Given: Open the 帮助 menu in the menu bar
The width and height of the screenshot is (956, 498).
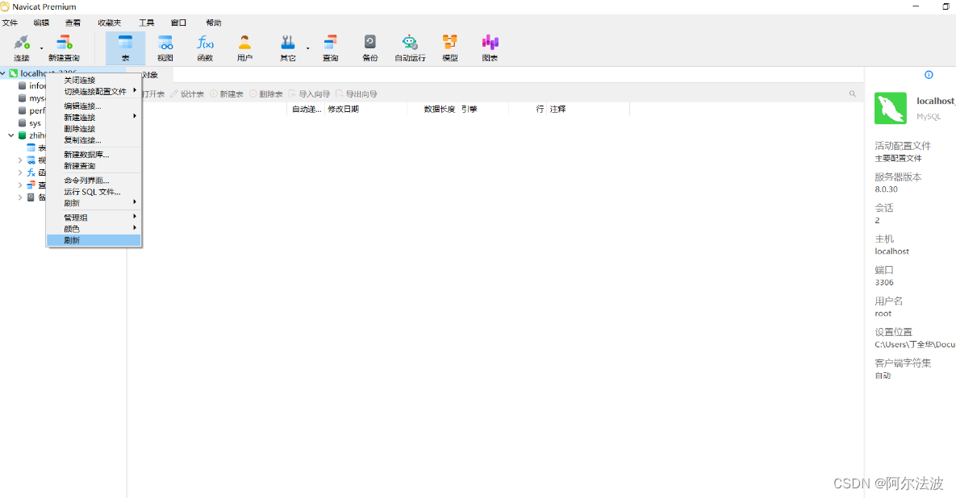Looking at the screenshot, I should pos(214,23).
